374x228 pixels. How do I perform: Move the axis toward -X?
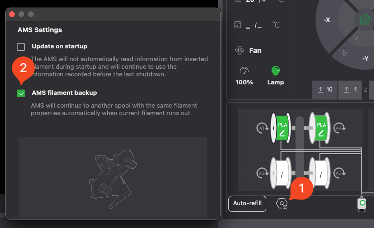click(327, 20)
